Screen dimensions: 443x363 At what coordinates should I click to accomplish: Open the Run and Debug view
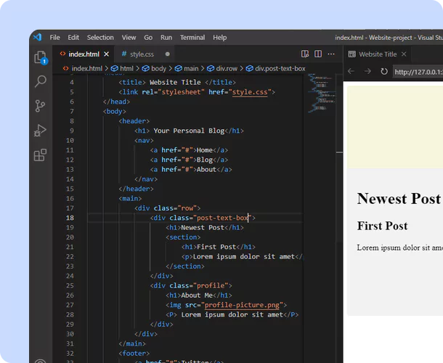pos(41,131)
